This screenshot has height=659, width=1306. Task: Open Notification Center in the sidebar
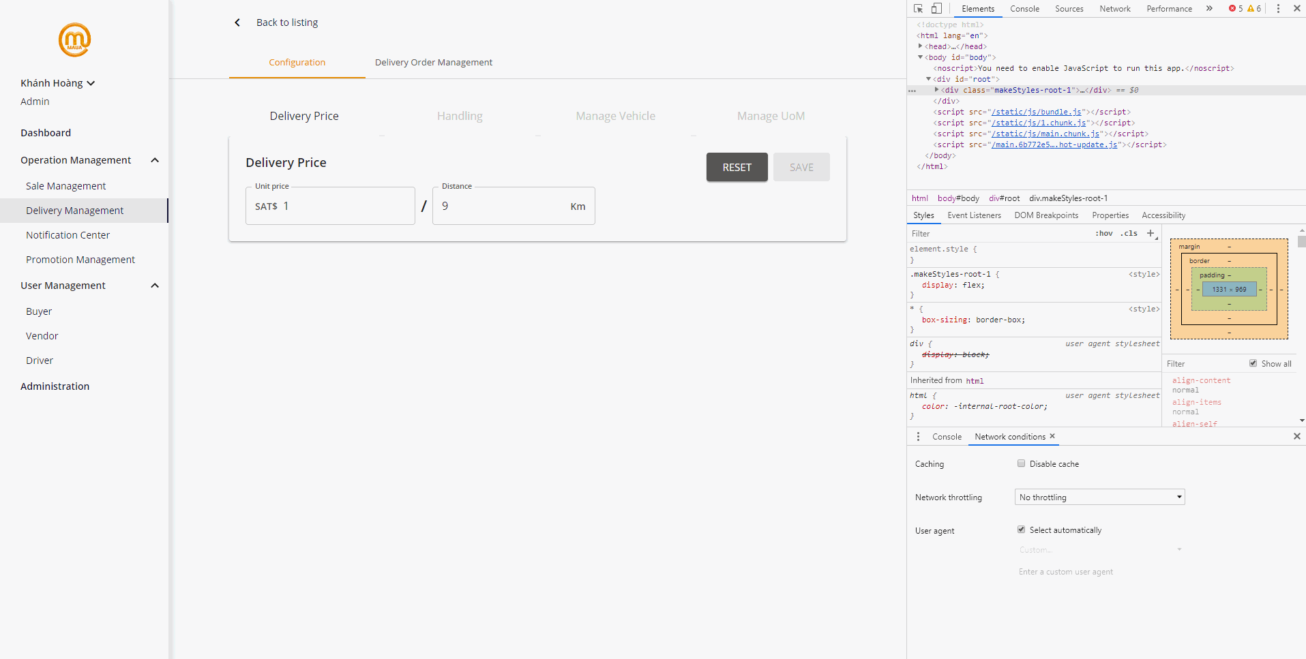point(68,235)
